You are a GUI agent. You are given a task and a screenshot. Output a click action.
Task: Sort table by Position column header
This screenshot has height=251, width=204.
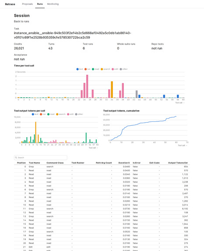tap(21, 163)
